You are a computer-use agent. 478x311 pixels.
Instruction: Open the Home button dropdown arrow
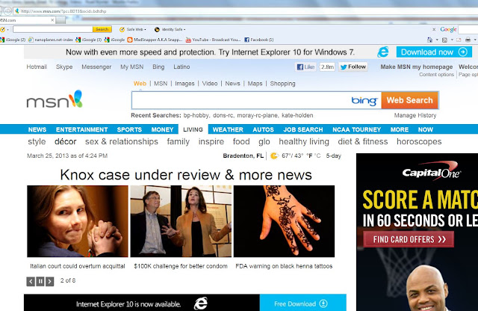437,40
